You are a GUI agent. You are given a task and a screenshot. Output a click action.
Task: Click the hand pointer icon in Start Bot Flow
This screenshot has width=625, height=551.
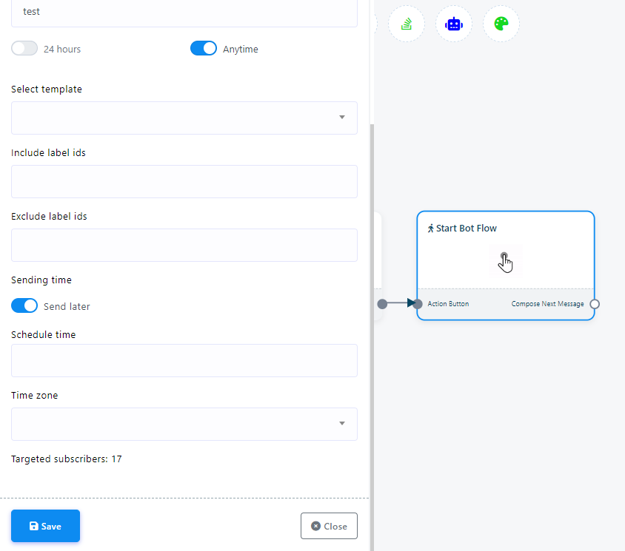click(505, 262)
